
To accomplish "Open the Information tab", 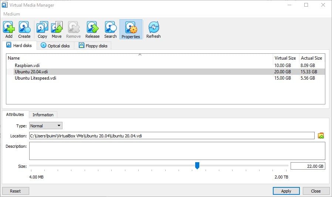I will click(x=43, y=115).
